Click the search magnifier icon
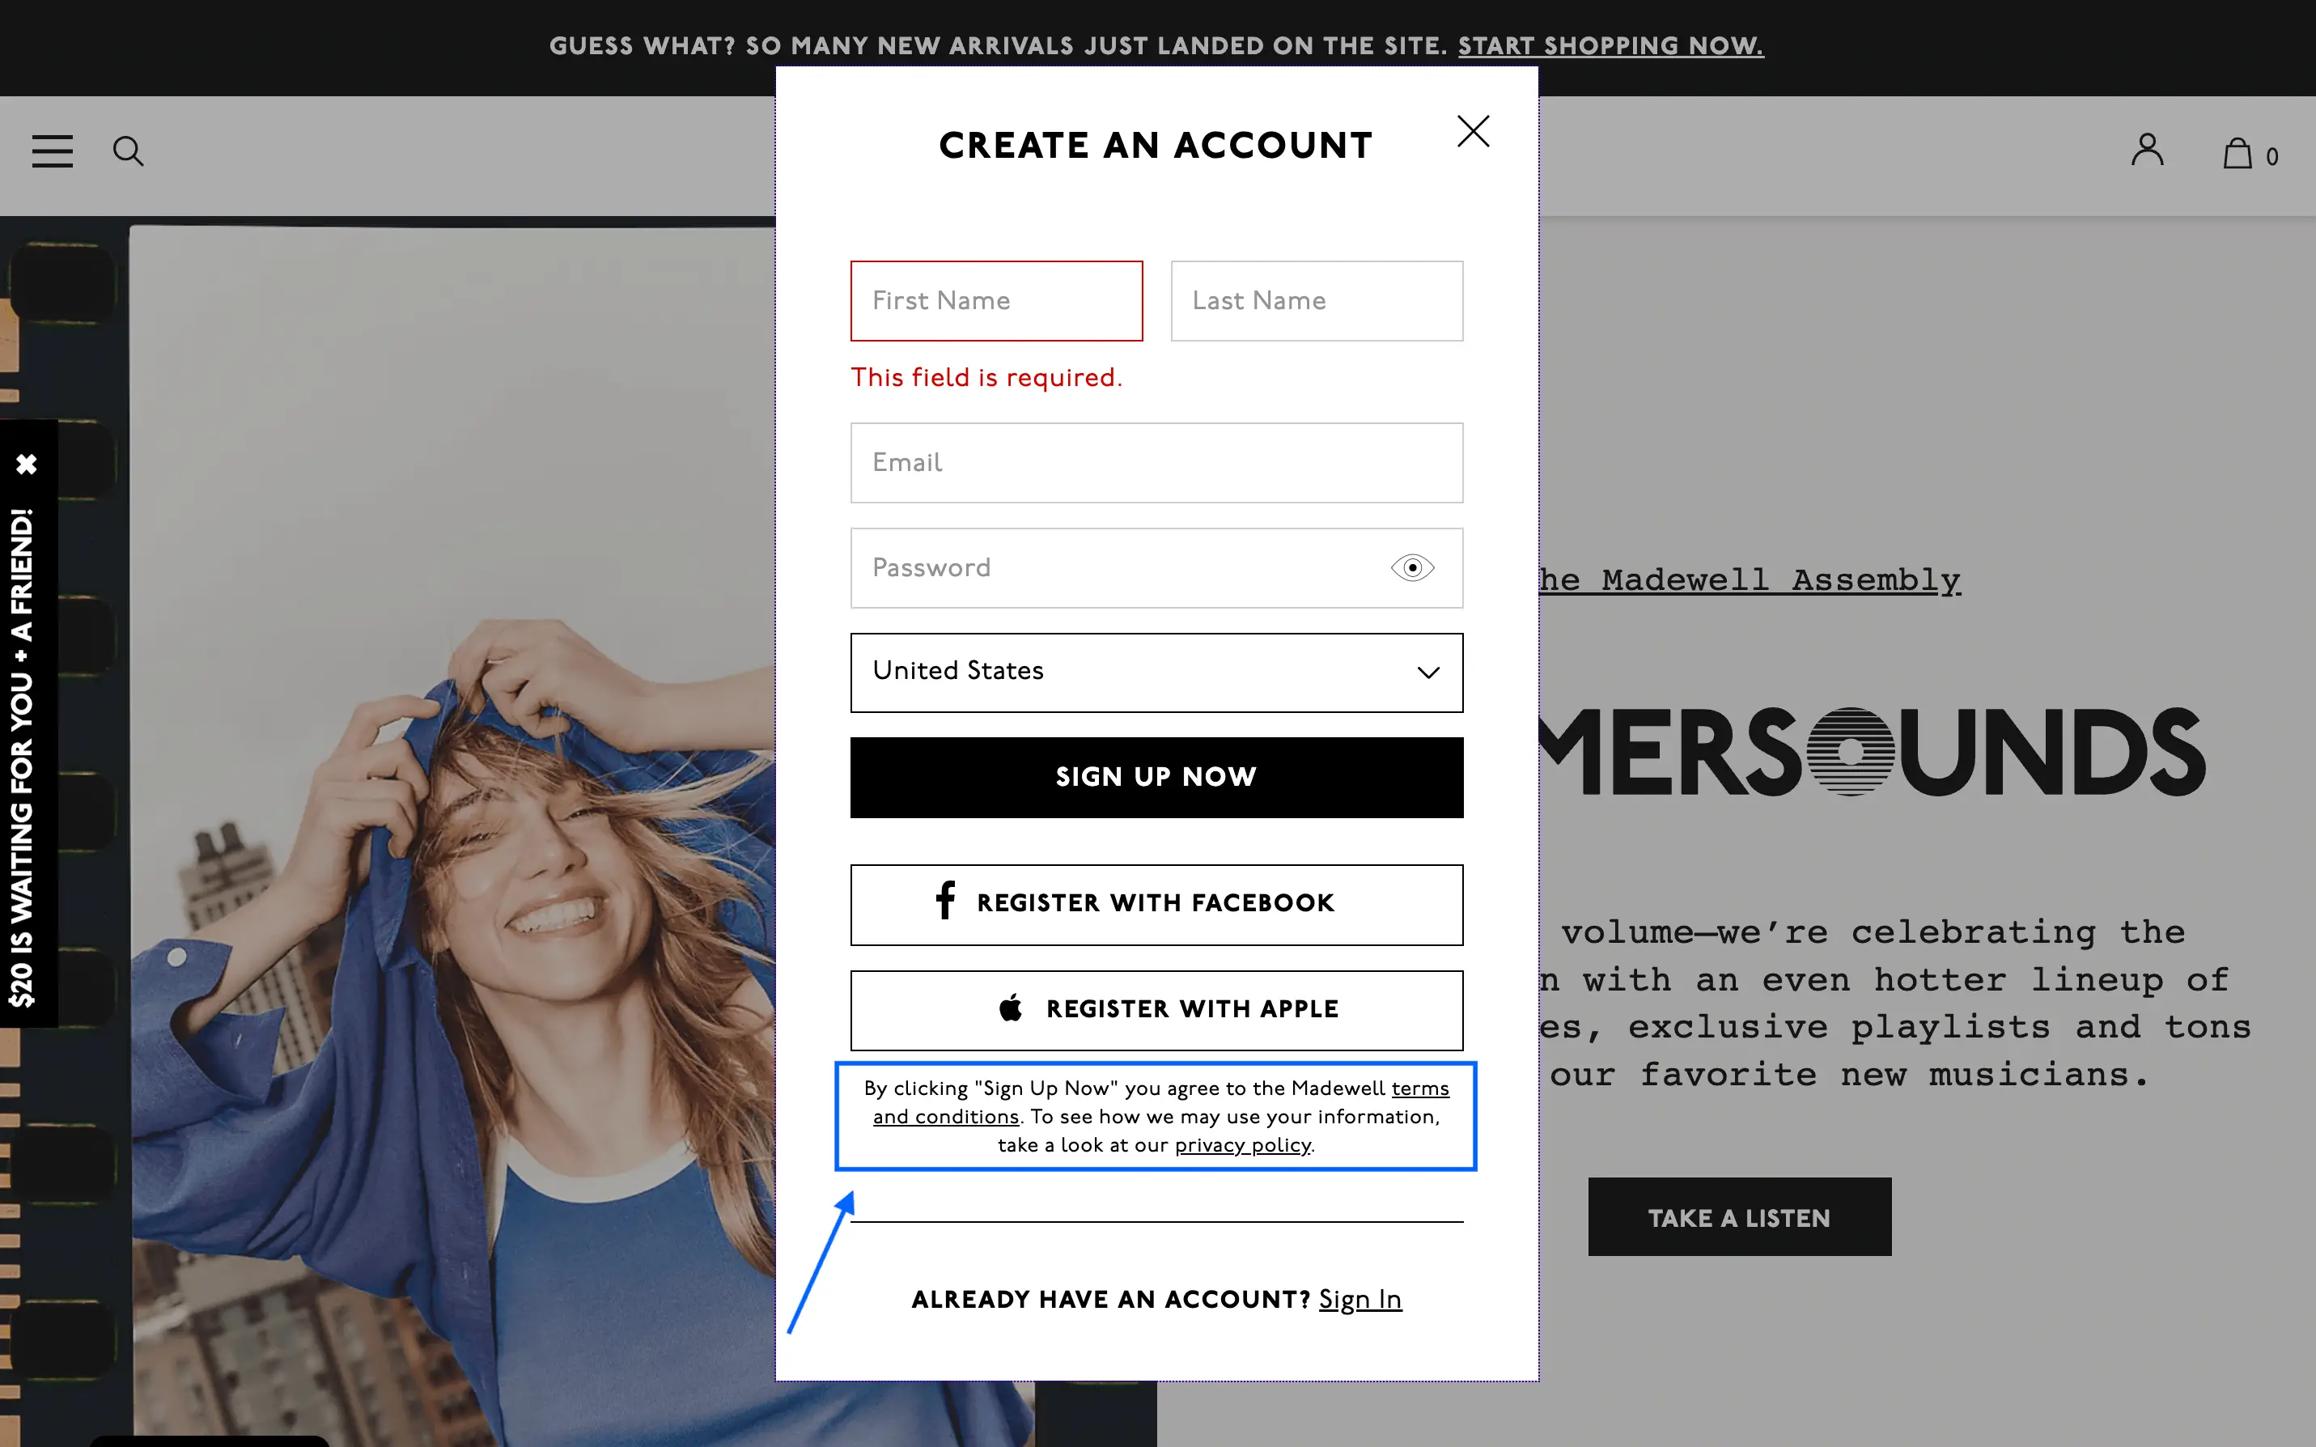2316x1447 pixels. 129,150
